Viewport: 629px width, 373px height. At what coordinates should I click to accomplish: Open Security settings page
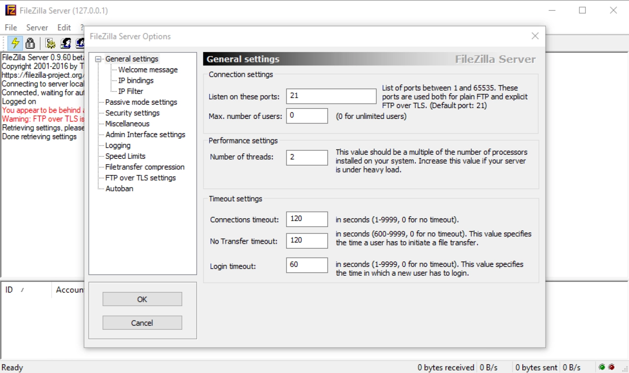click(x=132, y=113)
